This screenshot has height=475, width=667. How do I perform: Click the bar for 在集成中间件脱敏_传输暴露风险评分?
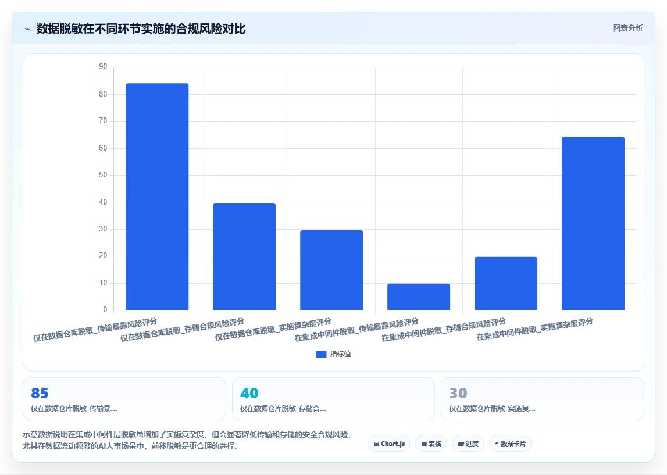tap(419, 297)
